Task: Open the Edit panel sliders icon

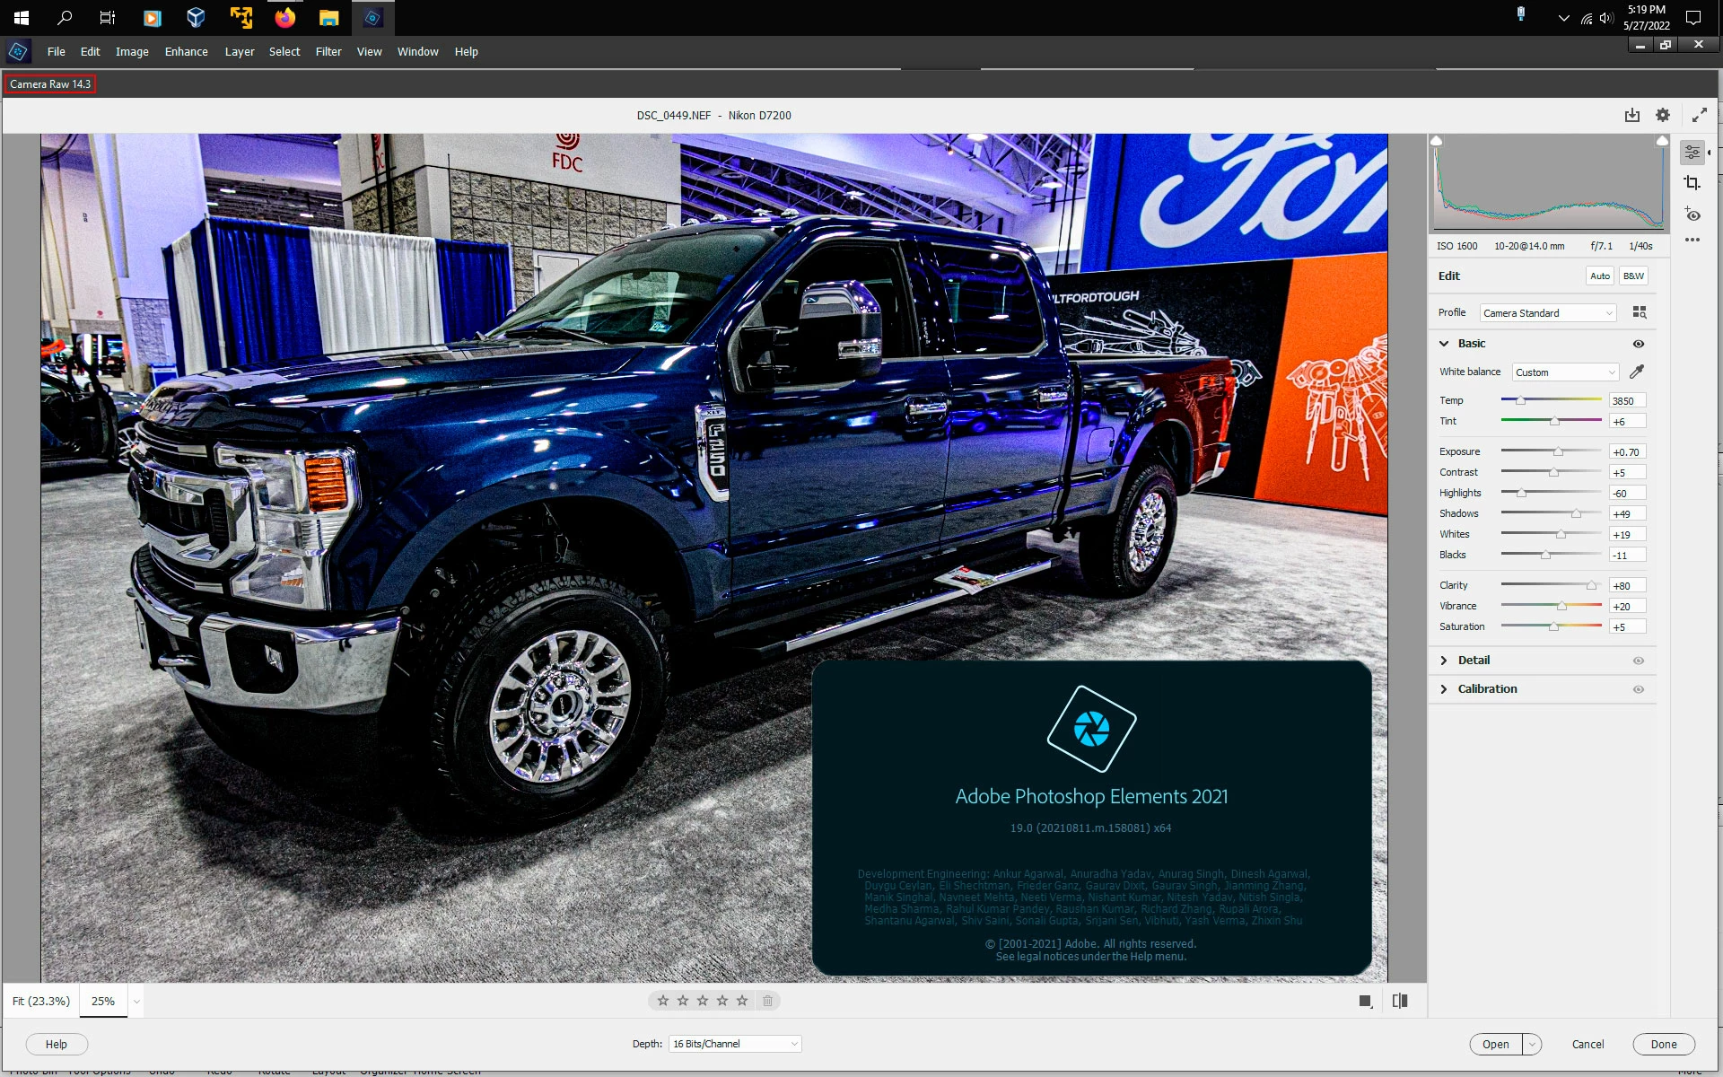Action: [1692, 153]
